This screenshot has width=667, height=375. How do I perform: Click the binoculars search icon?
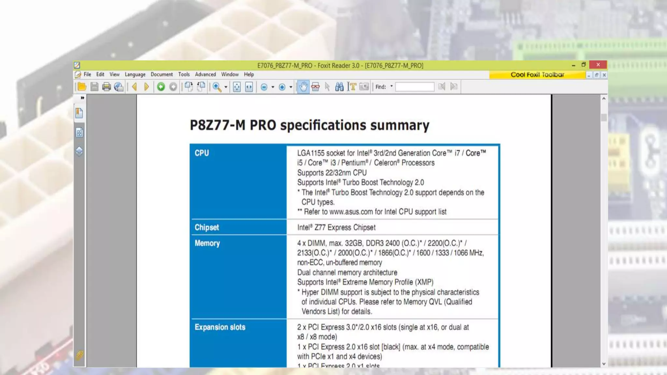click(339, 87)
